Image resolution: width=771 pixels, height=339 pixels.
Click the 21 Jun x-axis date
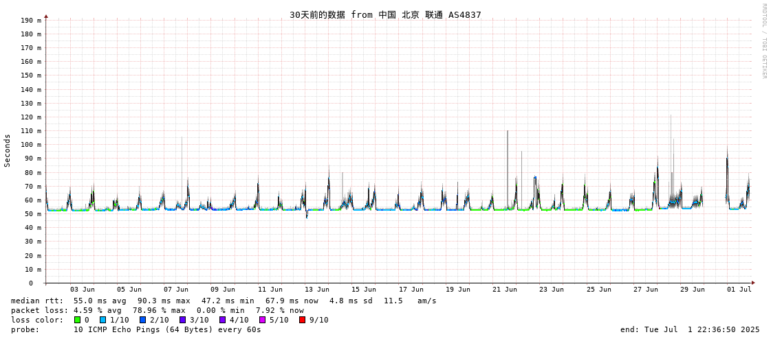(x=505, y=290)
